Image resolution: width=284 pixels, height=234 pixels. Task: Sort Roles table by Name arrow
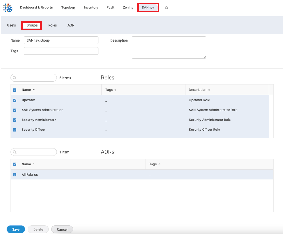pos(34,90)
